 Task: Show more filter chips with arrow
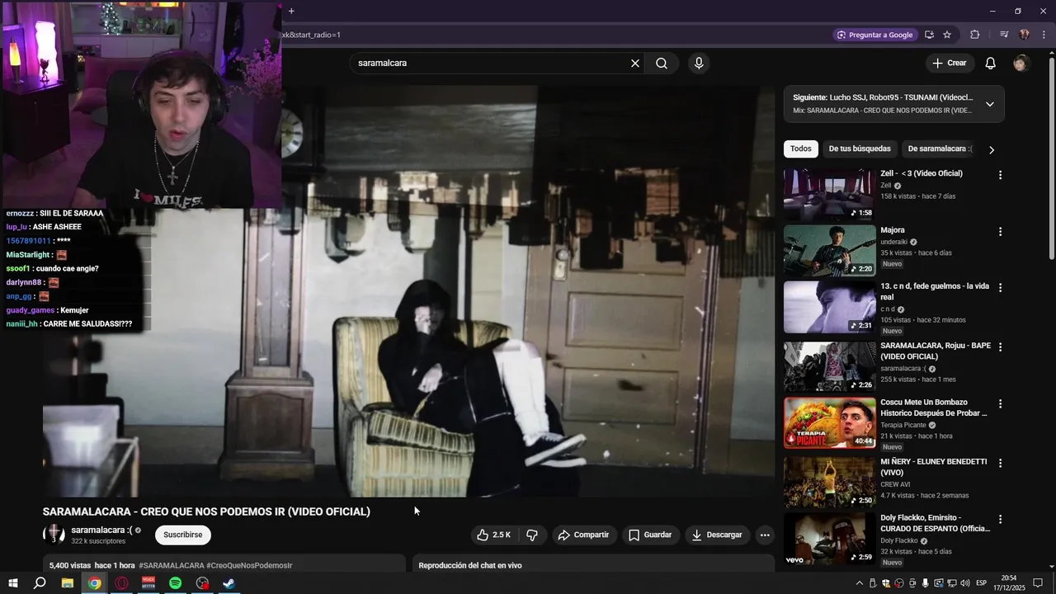[991, 149]
